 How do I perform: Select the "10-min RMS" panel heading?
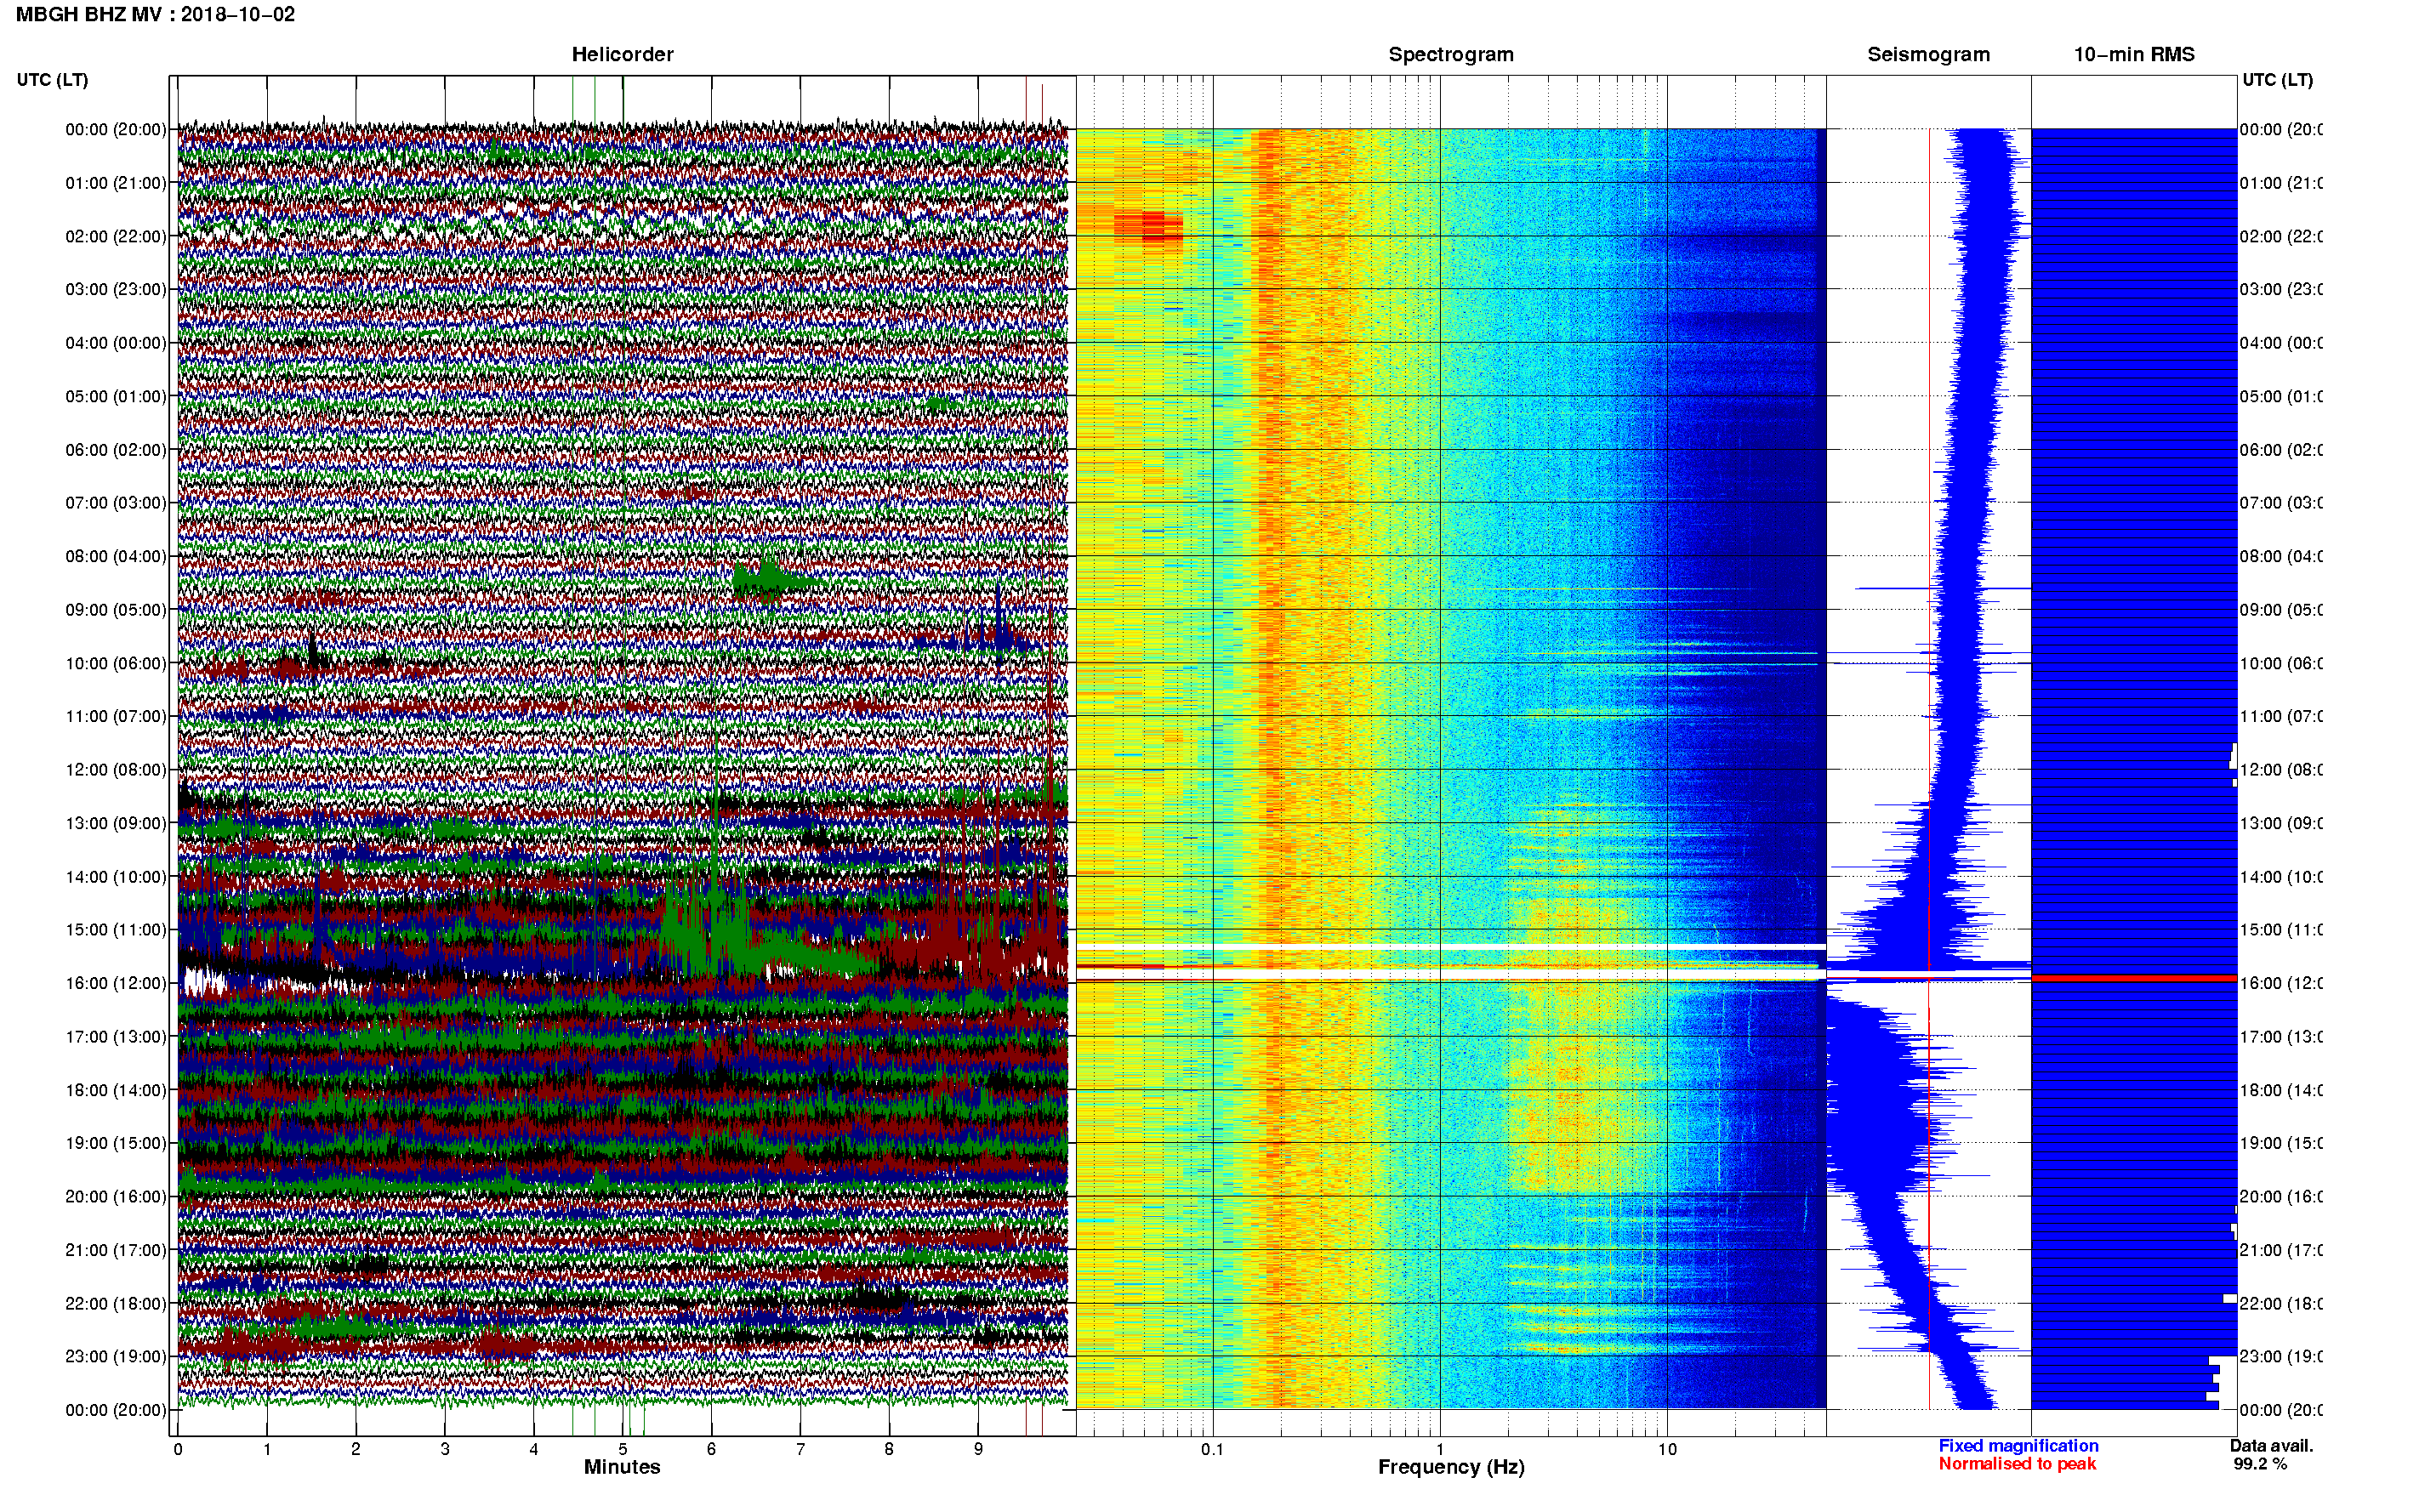click(2134, 54)
